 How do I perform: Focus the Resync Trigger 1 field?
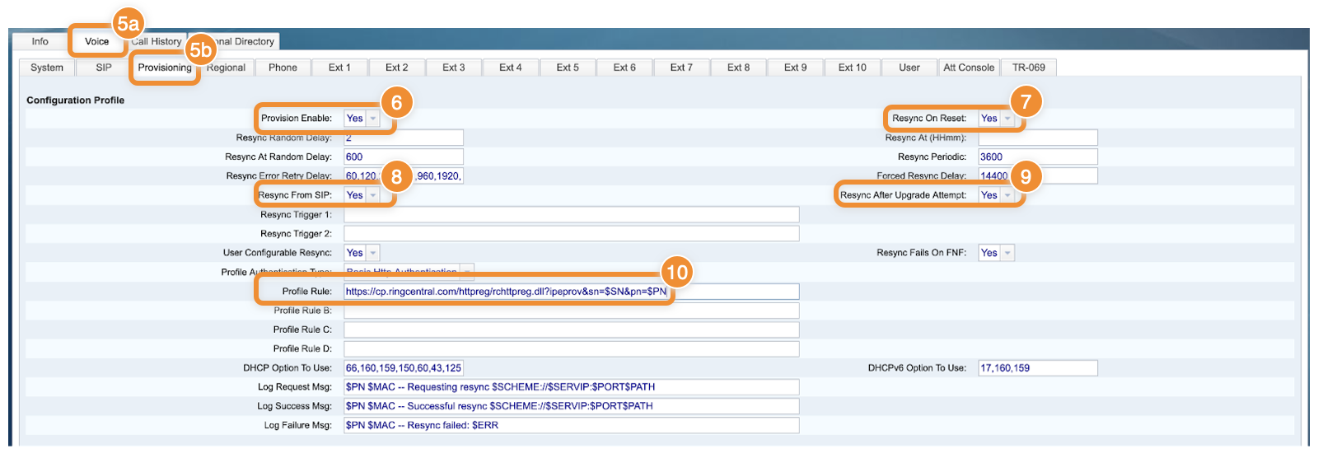click(570, 215)
